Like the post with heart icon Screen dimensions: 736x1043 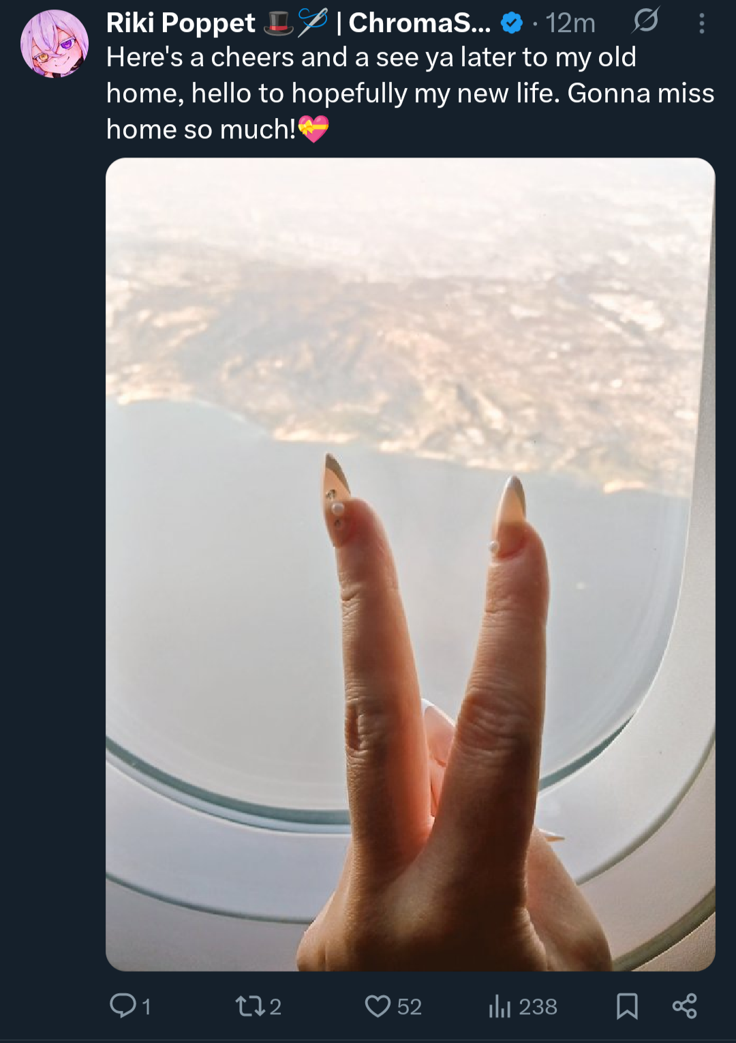(x=378, y=1006)
